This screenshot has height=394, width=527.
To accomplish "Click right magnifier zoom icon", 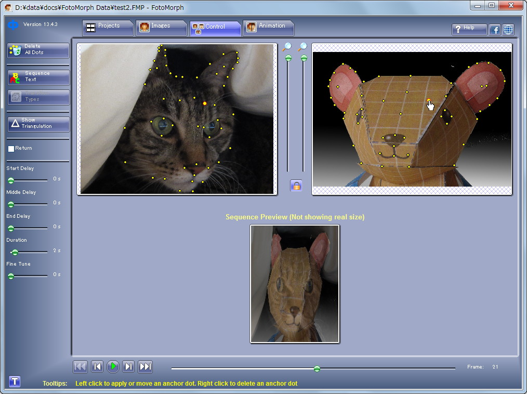I will click(x=302, y=47).
